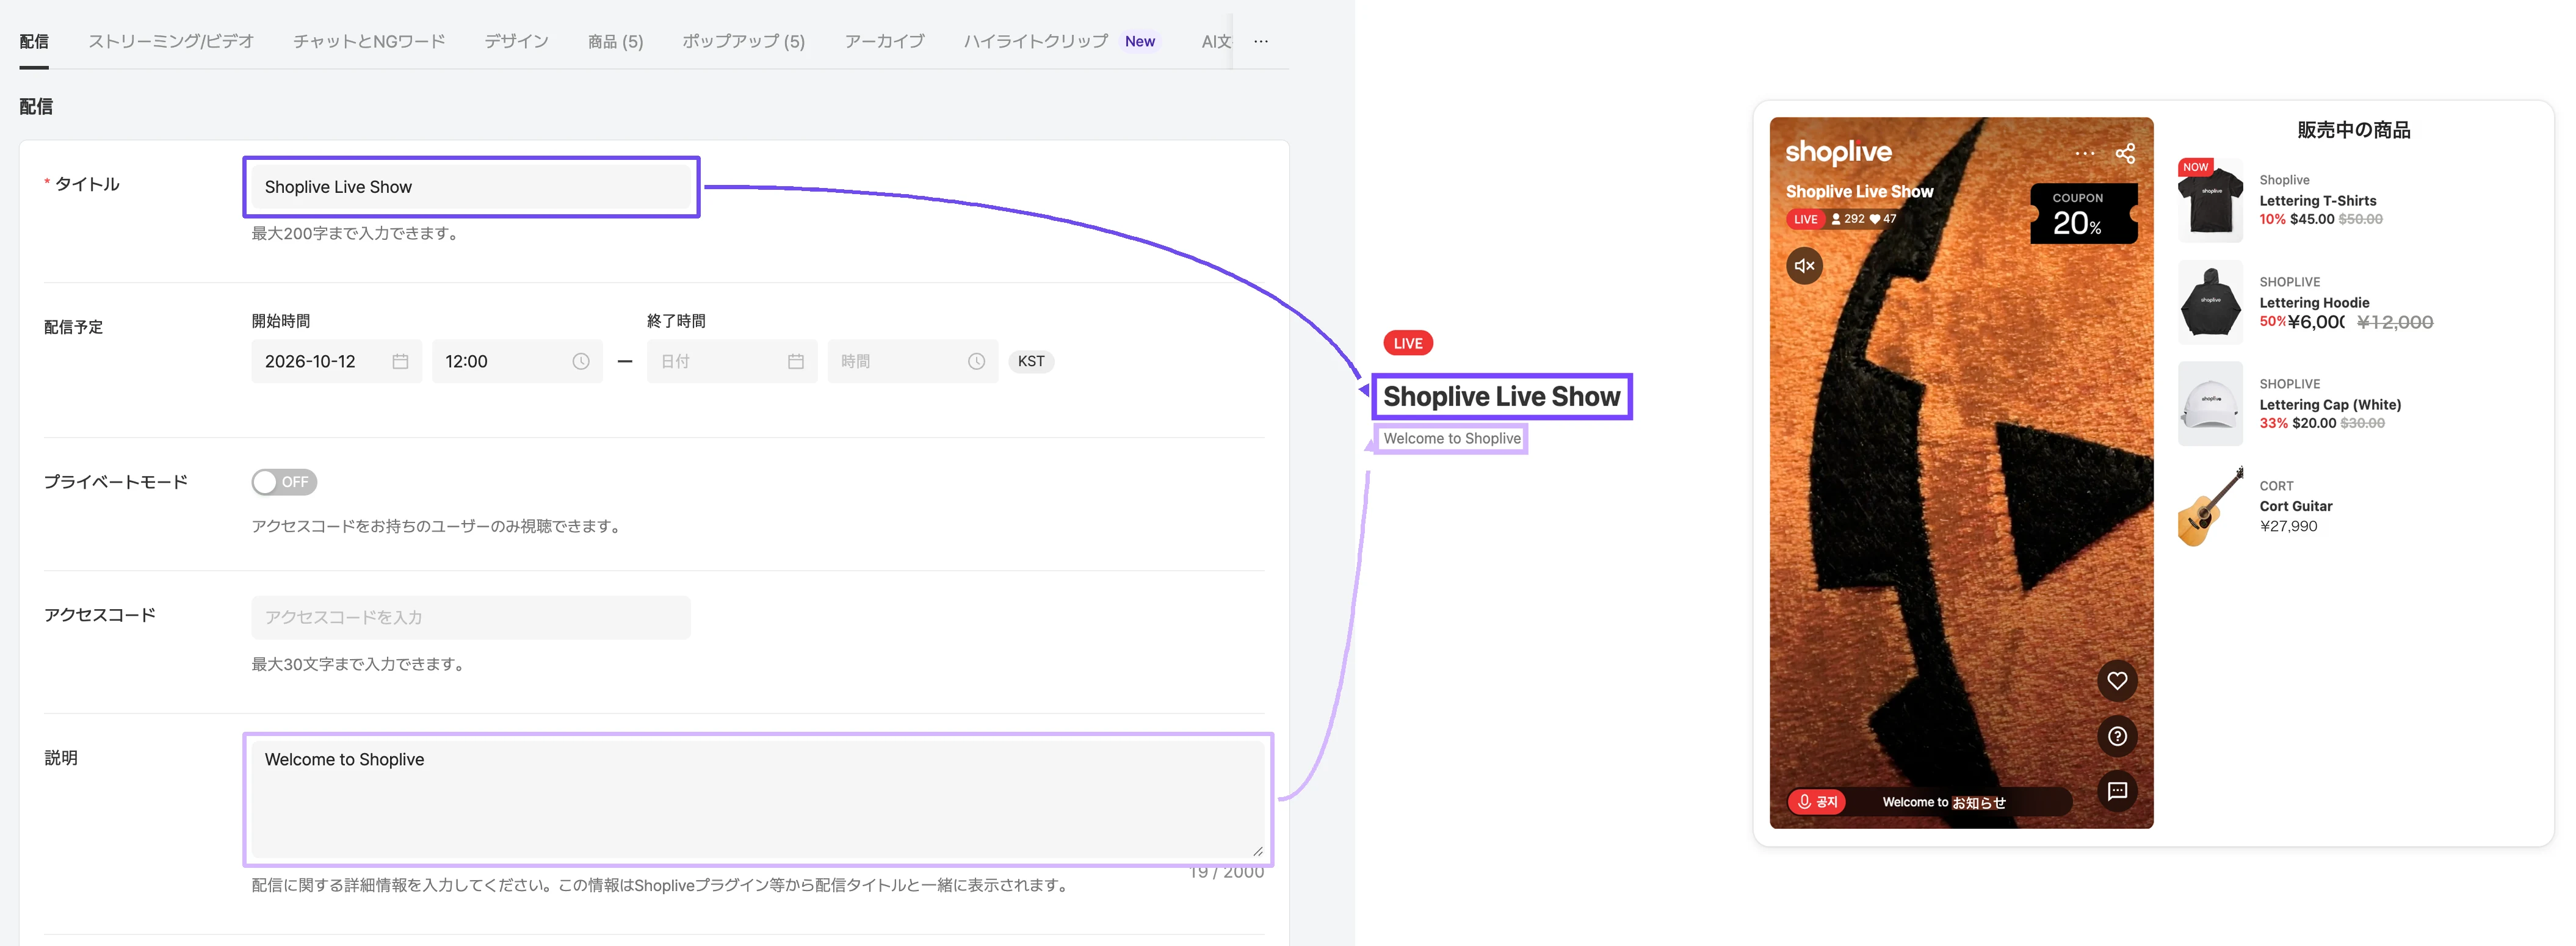Select the 配信 tab

click(x=34, y=41)
